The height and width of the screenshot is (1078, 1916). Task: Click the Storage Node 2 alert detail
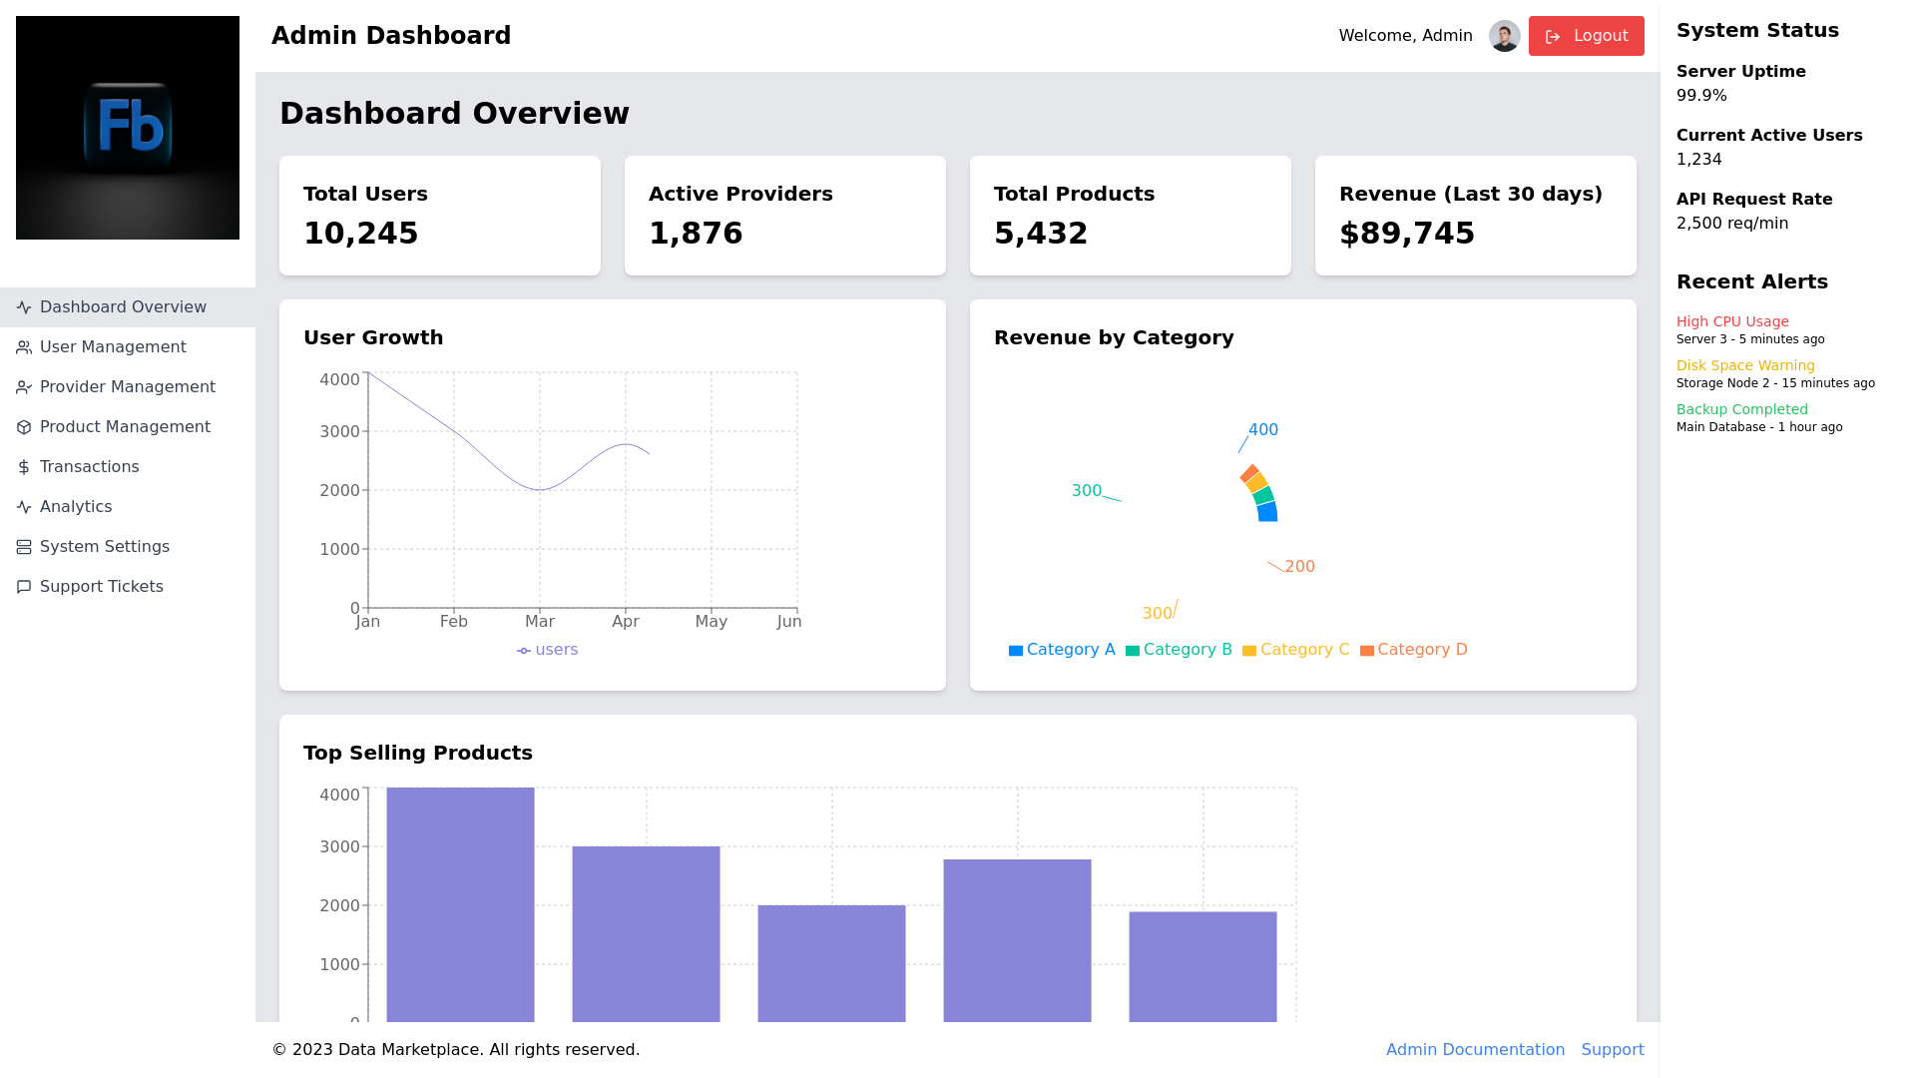point(1775,383)
